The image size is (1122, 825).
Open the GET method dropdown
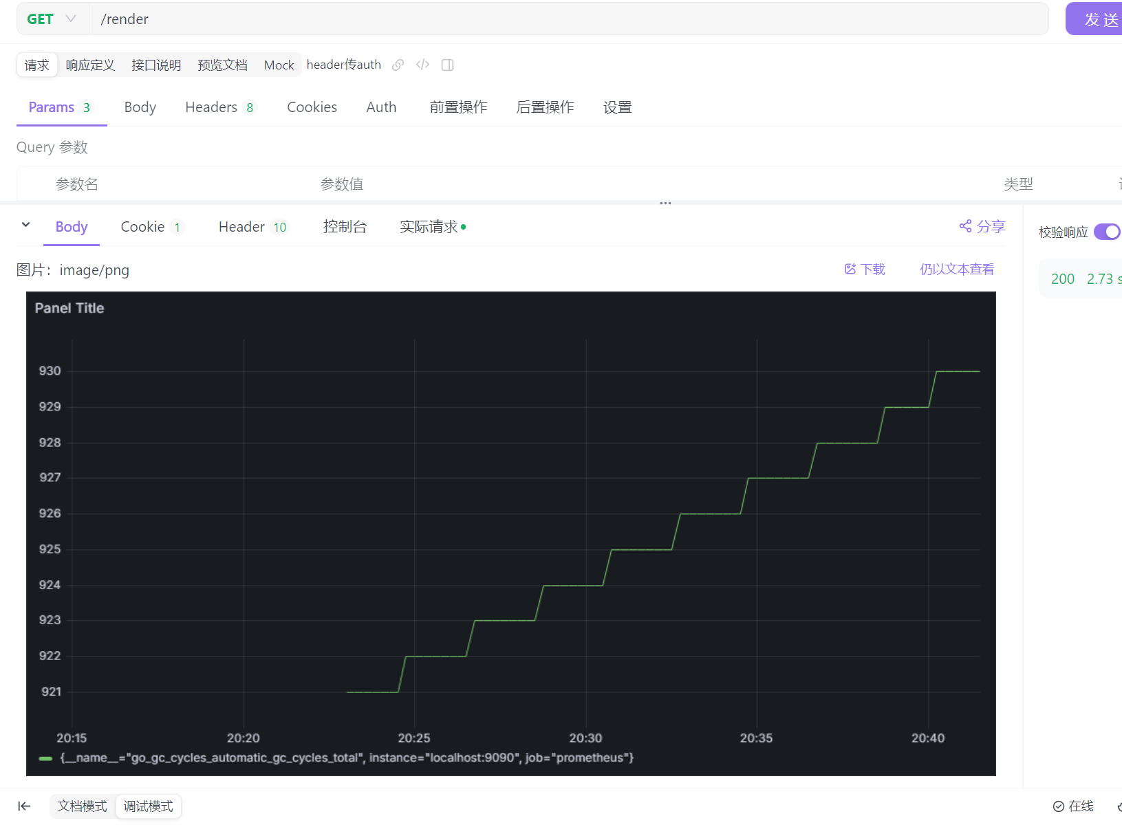point(52,19)
